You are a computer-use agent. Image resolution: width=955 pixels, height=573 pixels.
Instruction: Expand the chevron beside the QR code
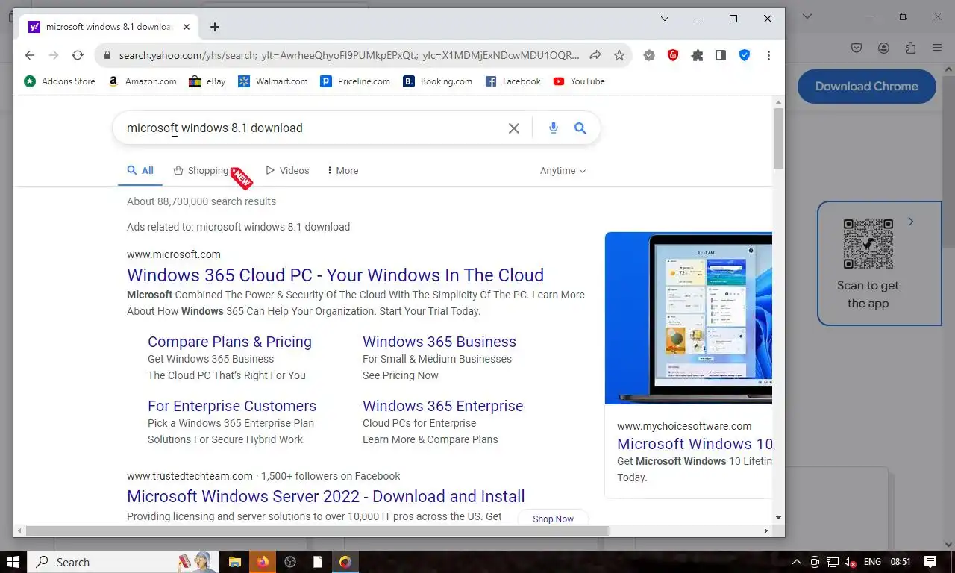pos(911,222)
